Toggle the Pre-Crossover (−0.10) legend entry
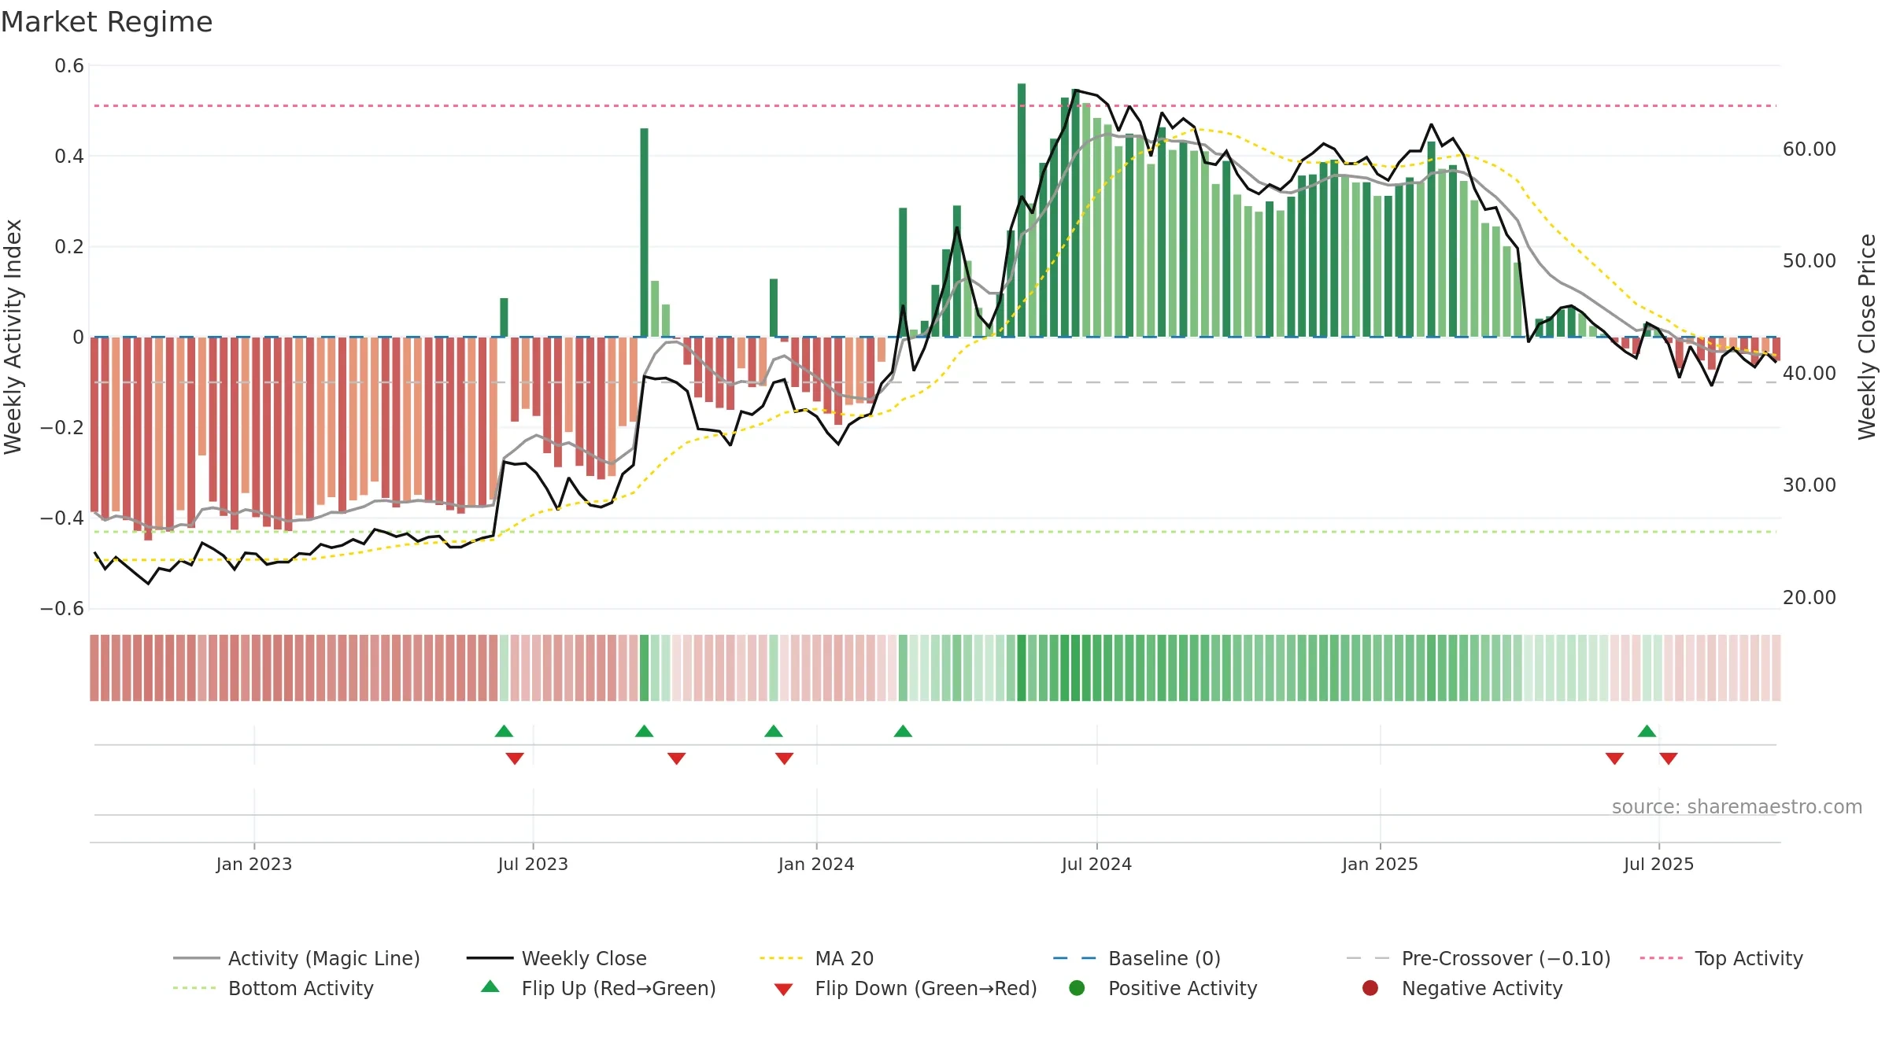Screen dimensions: 1889x1062 1479,958
